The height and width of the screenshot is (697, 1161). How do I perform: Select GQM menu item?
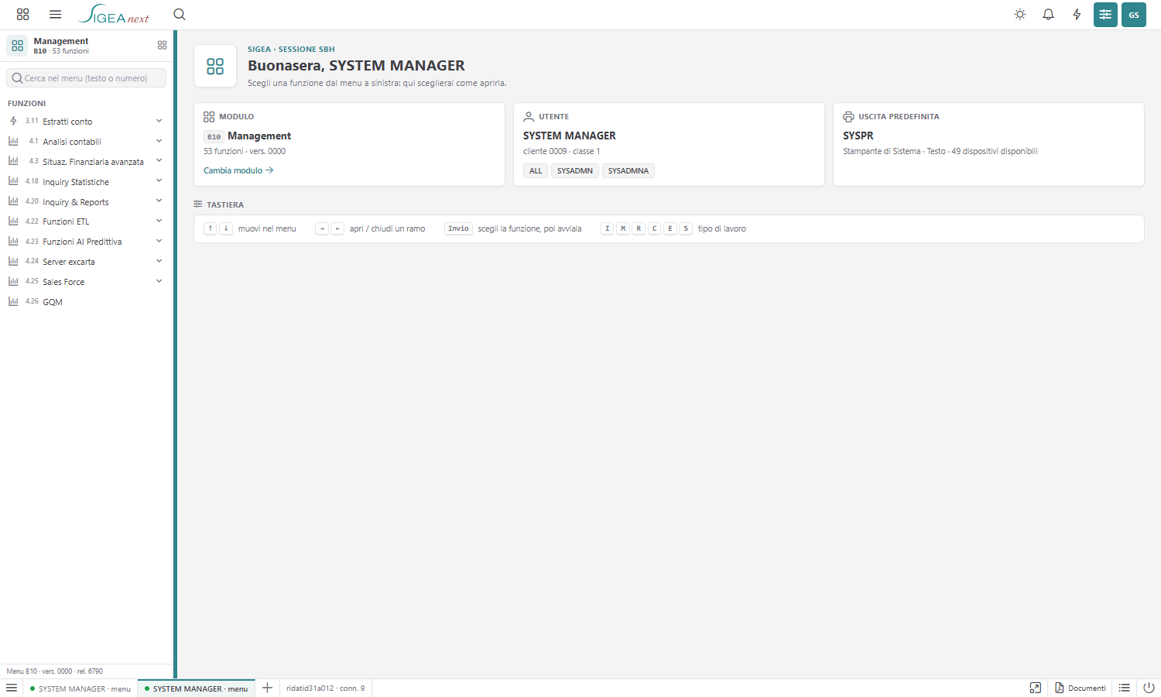click(87, 302)
